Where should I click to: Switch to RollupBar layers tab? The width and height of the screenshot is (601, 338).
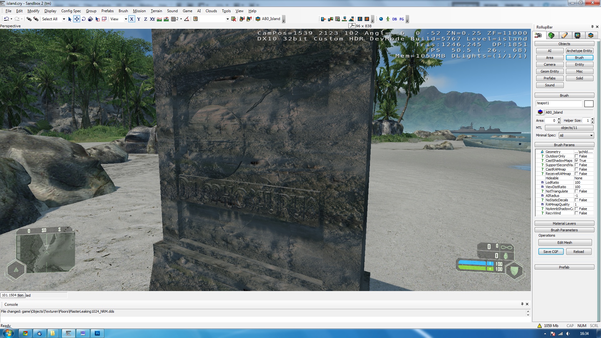(591, 35)
